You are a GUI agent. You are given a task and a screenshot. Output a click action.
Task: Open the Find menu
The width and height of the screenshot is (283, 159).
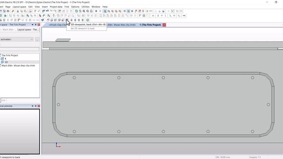(x=67, y=7)
